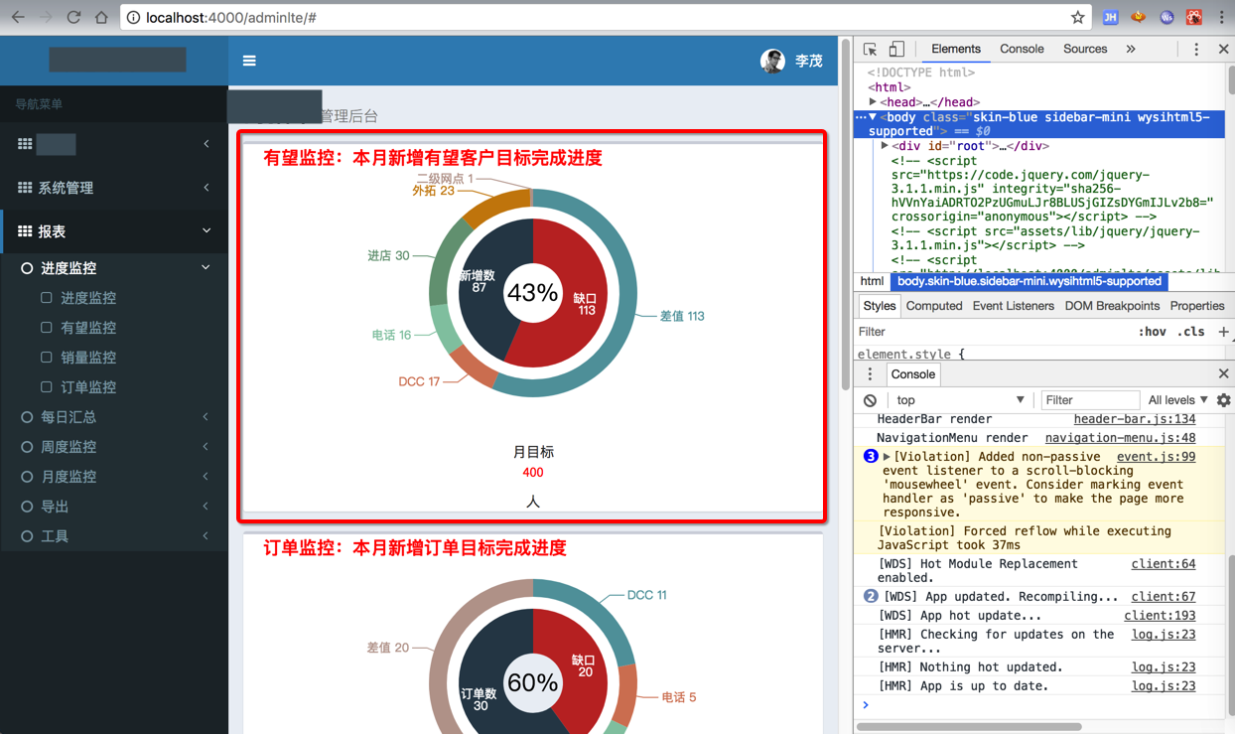Expand the 工具 menu
Viewport: 1235px width, 735px height.
114,536
